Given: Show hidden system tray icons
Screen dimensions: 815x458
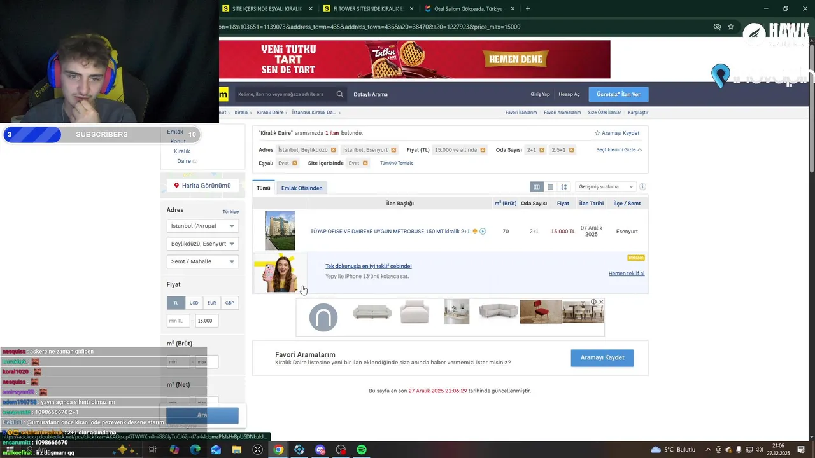Looking at the screenshot, I should 708,450.
